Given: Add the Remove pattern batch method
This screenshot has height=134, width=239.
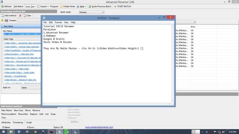Looking at the screenshot, I should tap(9, 114).
